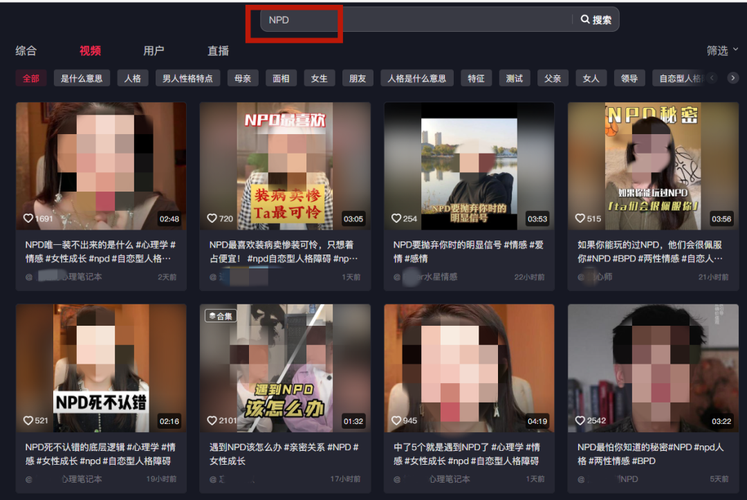This screenshot has width=747, height=500.
Task: Open title NPD唯一装不出来的是什么
Action: 100,252
